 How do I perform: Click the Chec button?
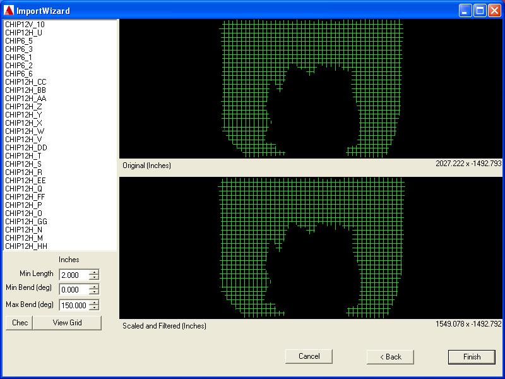tap(20, 323)
